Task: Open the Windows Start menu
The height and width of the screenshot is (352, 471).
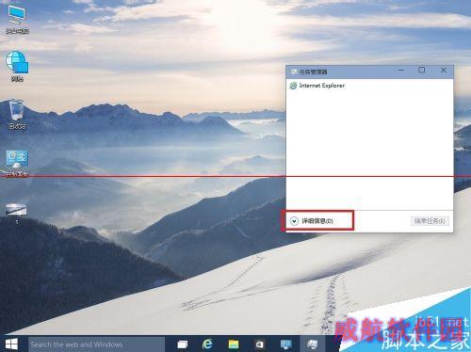Action: pos(11,344)
